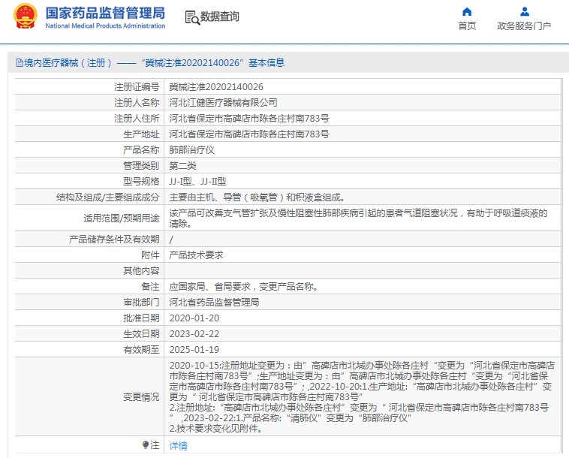Screen dimensions: 569x458
Task: Click registration number 冀械注准20202140026 in table
Action: tap(216, 87)
